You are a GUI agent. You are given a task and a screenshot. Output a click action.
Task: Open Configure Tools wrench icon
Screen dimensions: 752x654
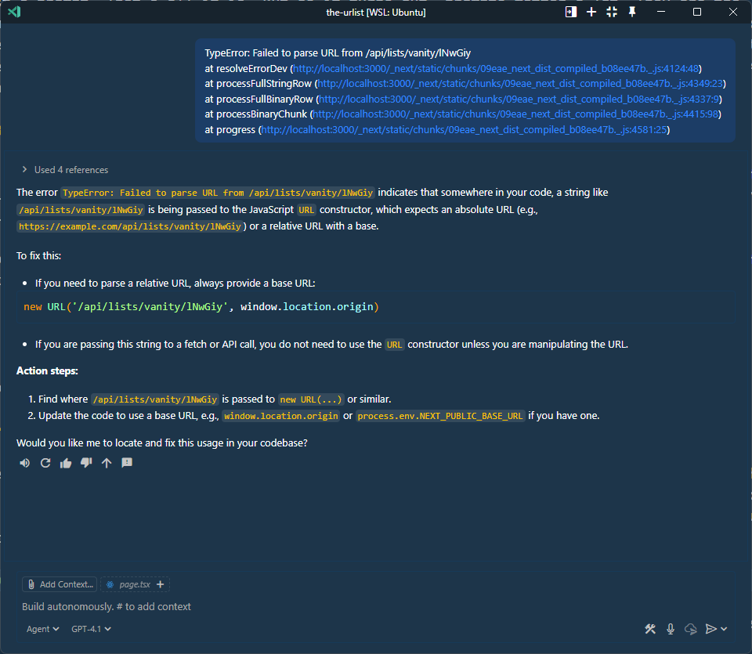click(x=650, y=629)
